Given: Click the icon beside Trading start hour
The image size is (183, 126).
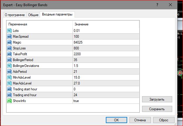Looking at the screenshot, I should pyautogui.click(x=9, y=89).
